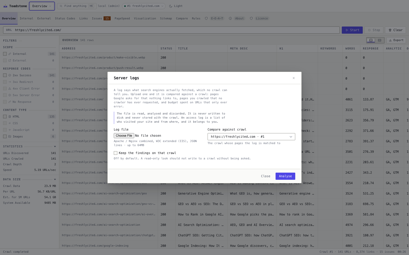Click the Toadstone logo icon
This screenshot has width=409, height=255.
point(5,6)
